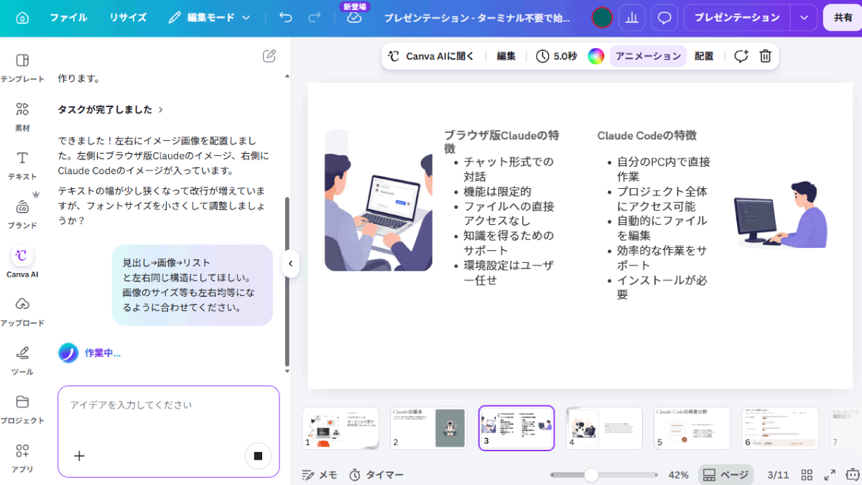The height and width of the screenshot is (485, 862).
Task: Open the アップロード panel
Action: [x=22, y=311]
